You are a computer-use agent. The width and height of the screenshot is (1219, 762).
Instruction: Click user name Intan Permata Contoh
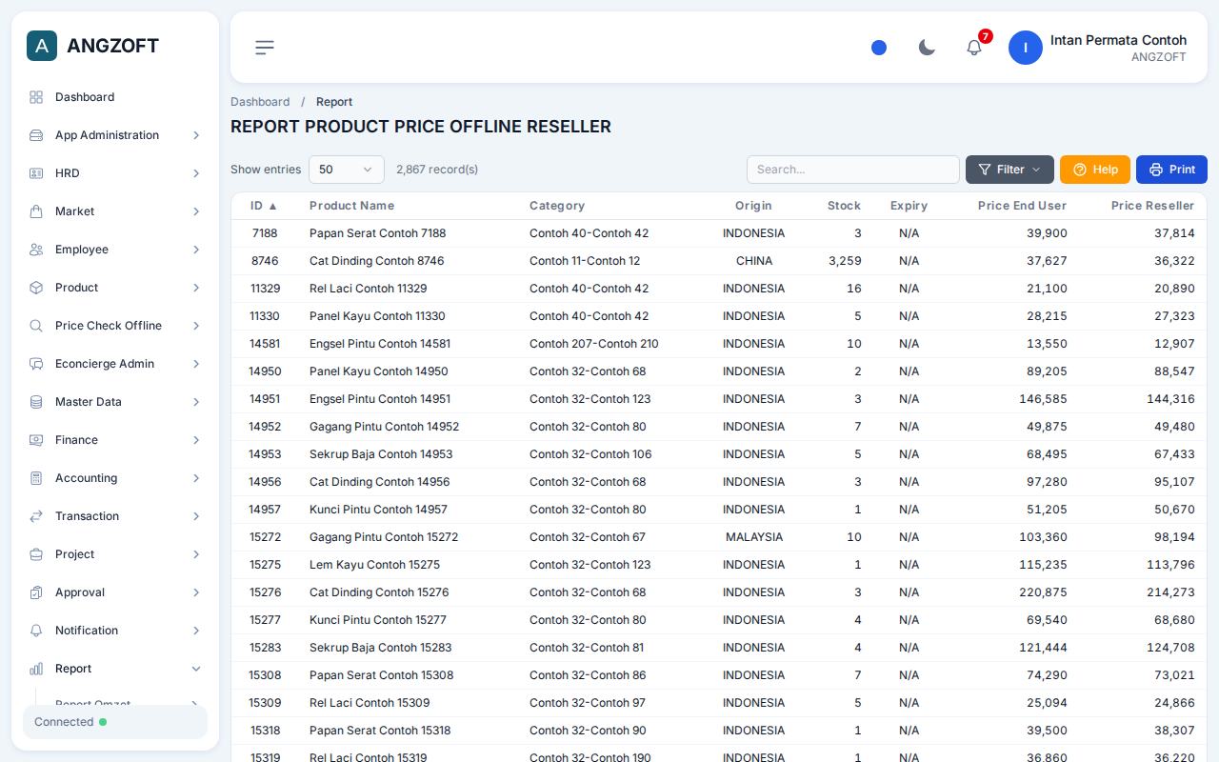[1118, 40]
